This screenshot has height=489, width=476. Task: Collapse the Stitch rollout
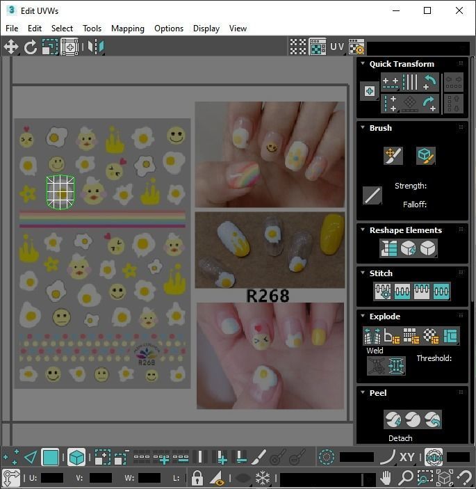click(363, 273)
